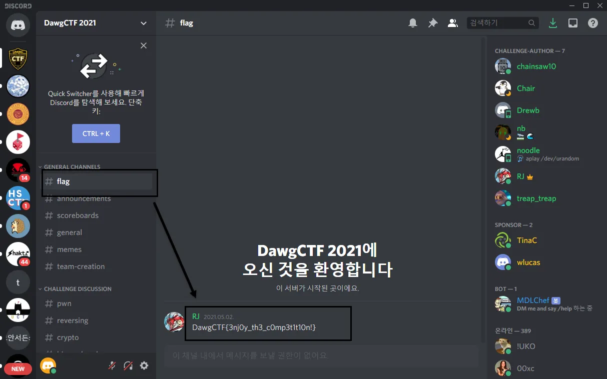Open the hakt server with 44 badge
This screenshot has height=379, width=607.
click(x=18, y=254)
